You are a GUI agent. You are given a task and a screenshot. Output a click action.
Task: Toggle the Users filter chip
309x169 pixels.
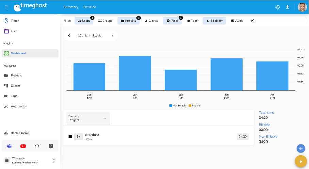click(84, 21)
